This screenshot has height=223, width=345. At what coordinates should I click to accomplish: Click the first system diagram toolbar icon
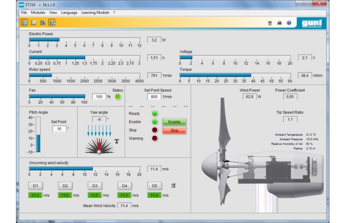click(25, 22)
